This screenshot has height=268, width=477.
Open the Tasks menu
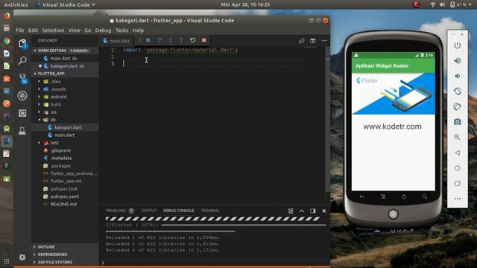pyautogui.click(x=121, y=31)
